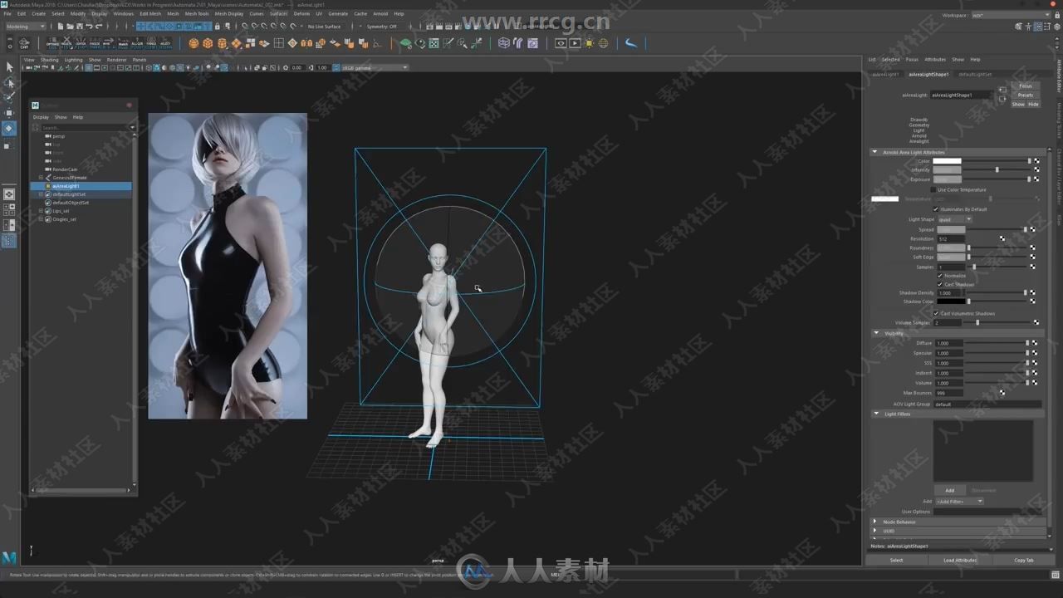Switch to single perspective panel layout

point(9,194)
